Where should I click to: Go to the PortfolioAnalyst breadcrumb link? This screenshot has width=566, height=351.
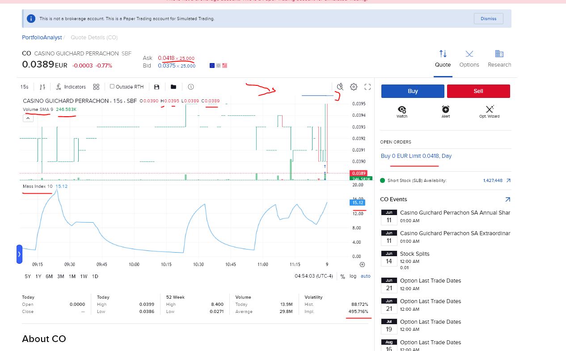(42, 38)
